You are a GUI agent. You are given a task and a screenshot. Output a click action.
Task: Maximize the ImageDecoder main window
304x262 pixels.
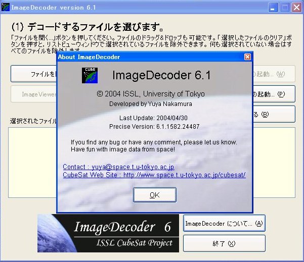[x=284, y=8]
